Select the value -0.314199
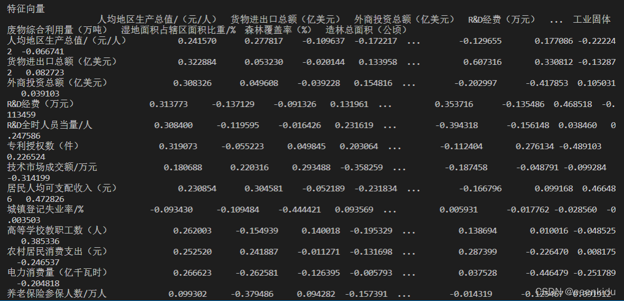The width and height of the screenshot is (624, 301). point(29,178)
